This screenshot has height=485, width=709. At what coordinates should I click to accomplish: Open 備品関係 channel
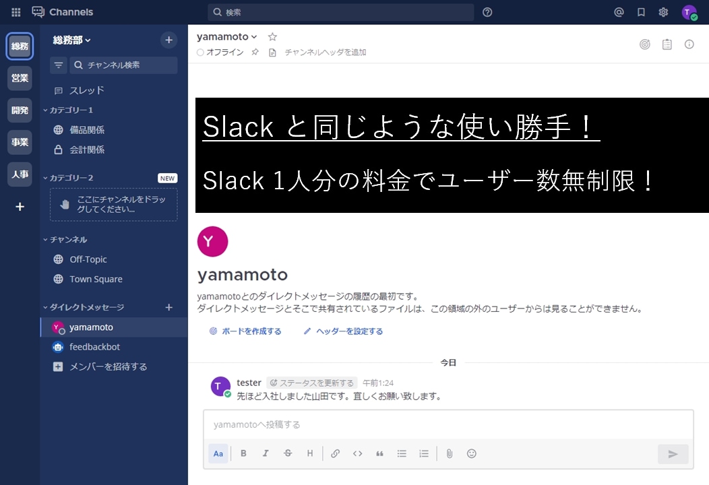click(x=114, y=130)
